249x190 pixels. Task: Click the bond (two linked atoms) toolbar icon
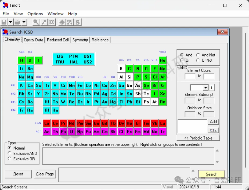[44, 22]
